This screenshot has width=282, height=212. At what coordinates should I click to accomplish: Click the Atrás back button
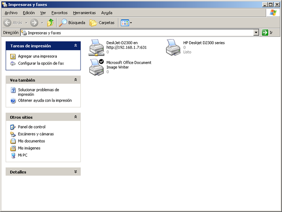point(13,23)
